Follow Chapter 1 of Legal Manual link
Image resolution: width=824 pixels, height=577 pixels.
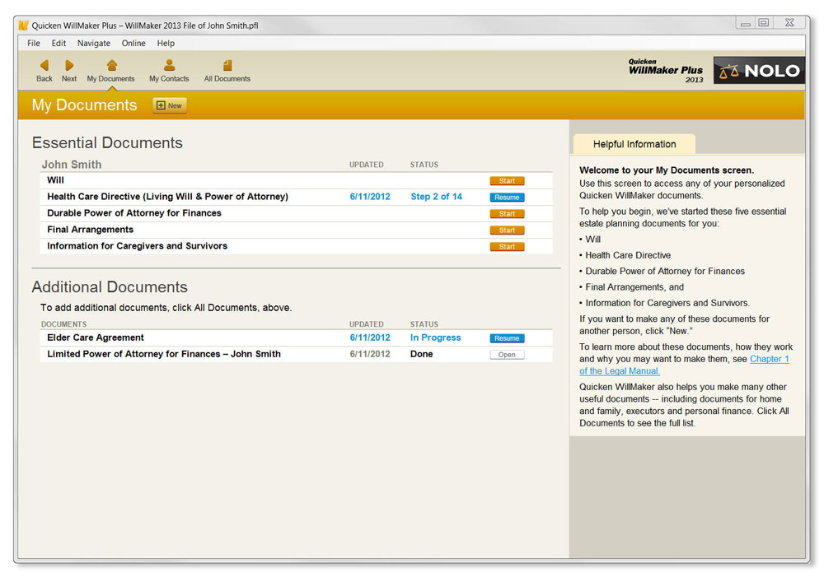click(769, 359)
